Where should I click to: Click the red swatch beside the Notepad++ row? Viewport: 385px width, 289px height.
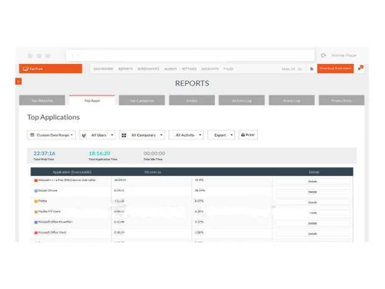[36, 180]
